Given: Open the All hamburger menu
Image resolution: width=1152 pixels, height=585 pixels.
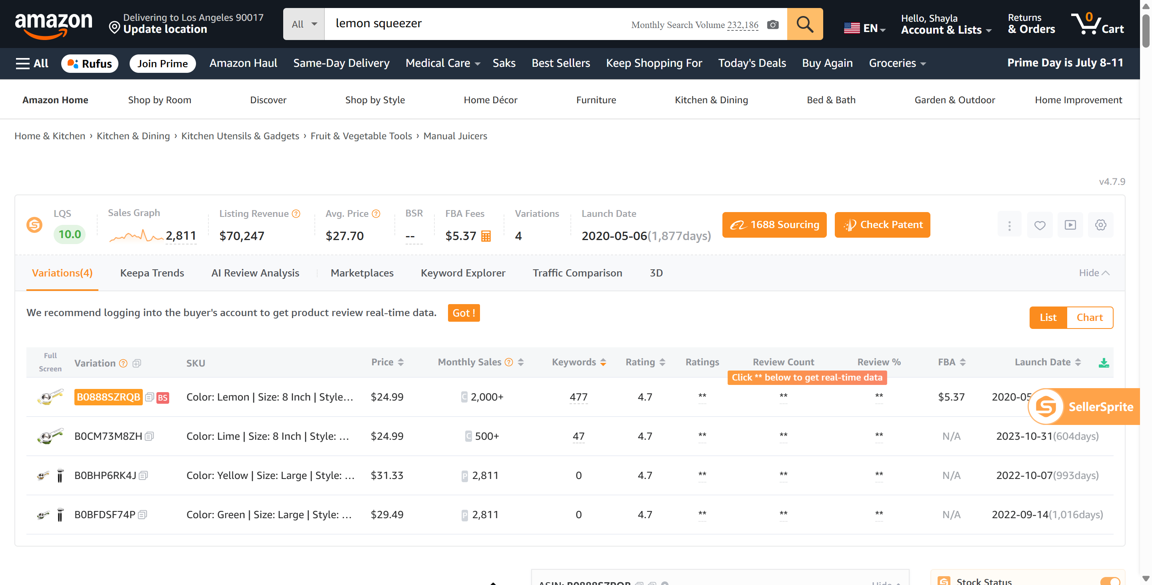Looking at the screenshot, I should 32,64.
